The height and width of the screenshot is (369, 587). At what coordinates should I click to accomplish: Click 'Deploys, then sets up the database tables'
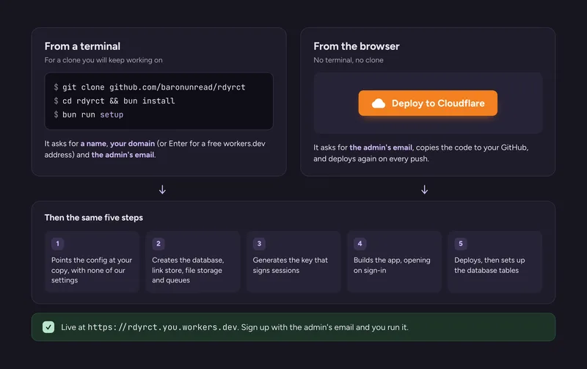pos(489,265)
